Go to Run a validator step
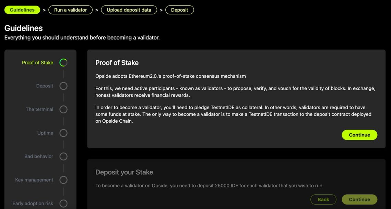The width and height of the screenshot is (391, 209). tap(70, 10)
